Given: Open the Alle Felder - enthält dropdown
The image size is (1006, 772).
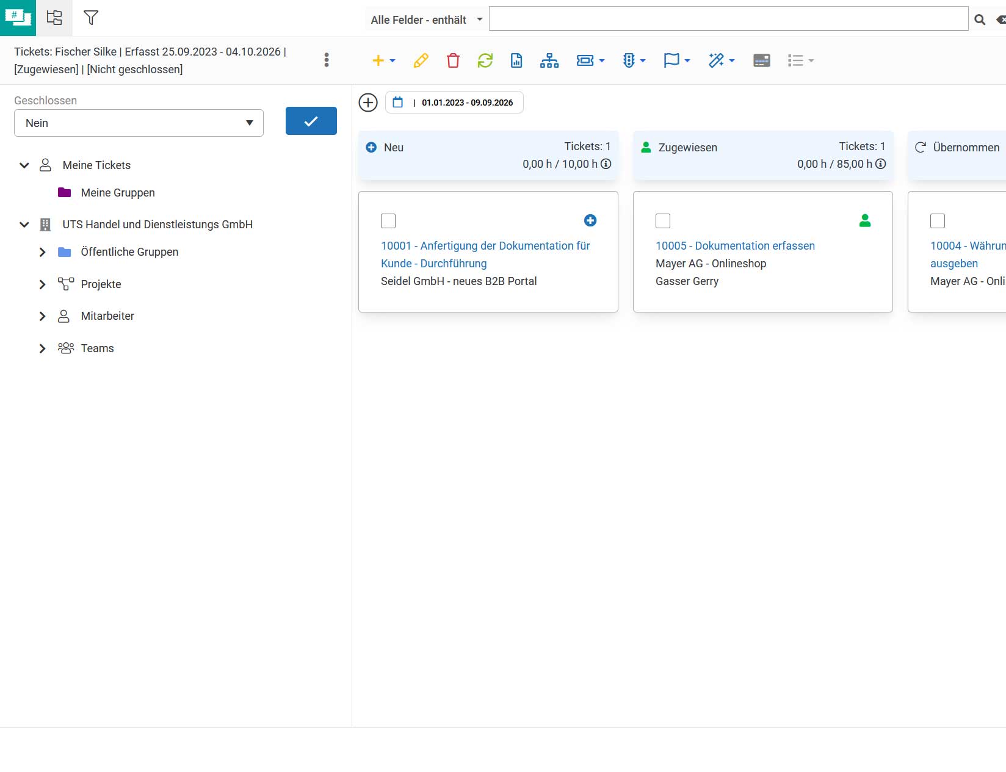Looking at the screenshot, I should click(426, 20).
